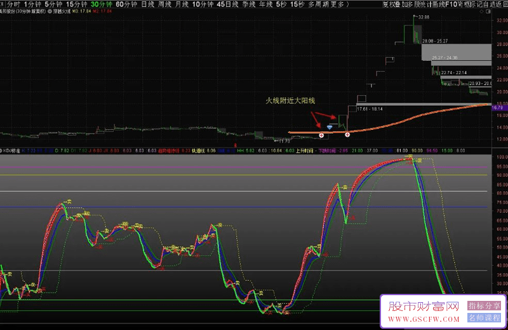Expand the 更多 period options
This screenshot has width=508, height=330.
pyautogui.click(x=337, y=4)
